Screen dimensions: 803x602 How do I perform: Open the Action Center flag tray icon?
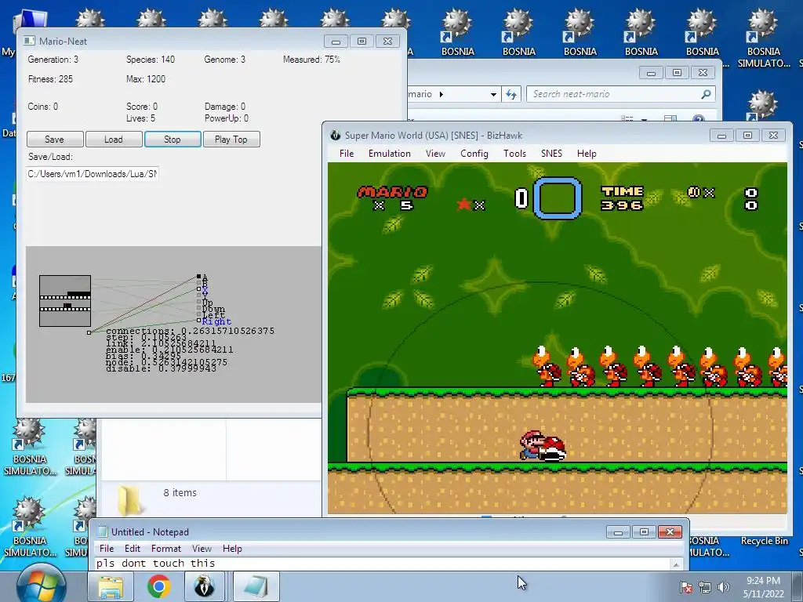[686, 587]
